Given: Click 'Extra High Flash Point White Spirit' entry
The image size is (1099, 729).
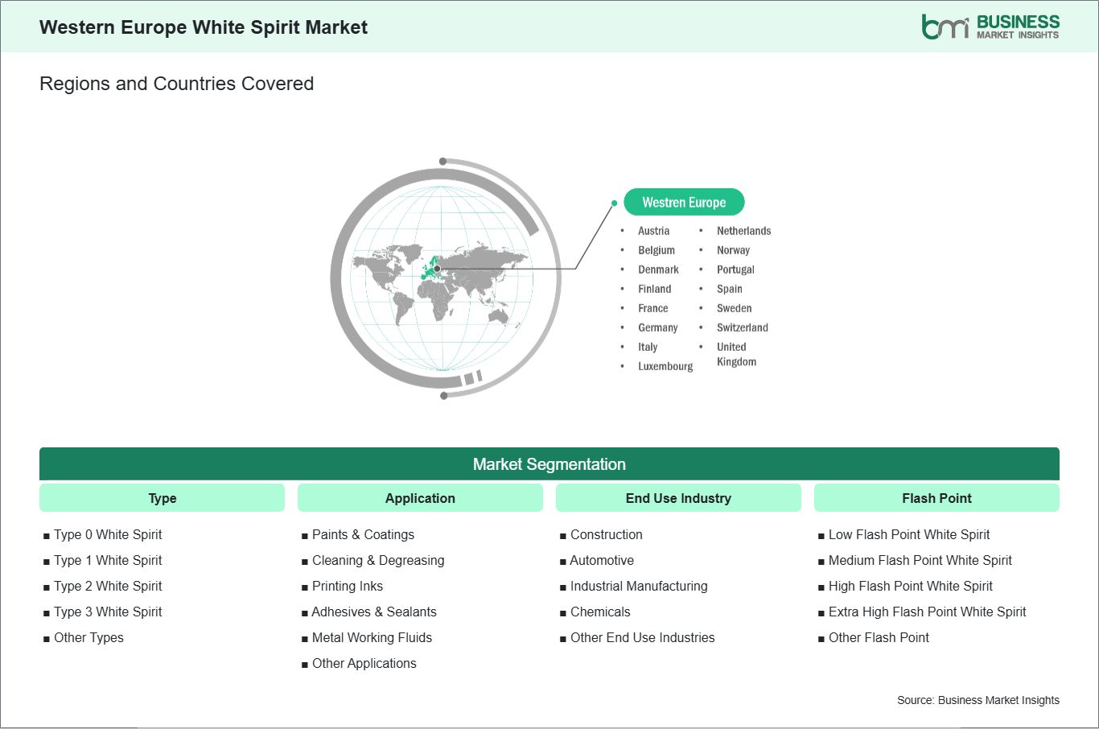Looking at the screenshot, I should [928, 612].
